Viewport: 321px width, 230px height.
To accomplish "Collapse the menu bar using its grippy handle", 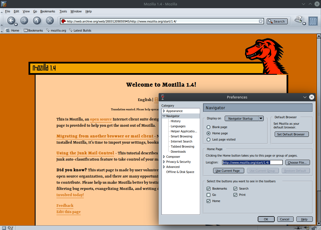I will (x=2, y=12).
